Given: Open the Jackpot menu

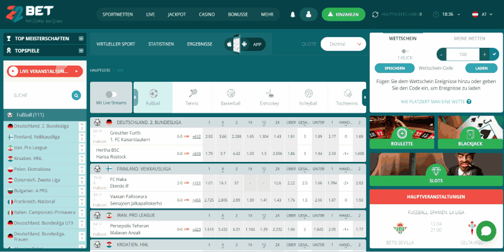Looking at the screenshot, I should [x=177, y=14].
